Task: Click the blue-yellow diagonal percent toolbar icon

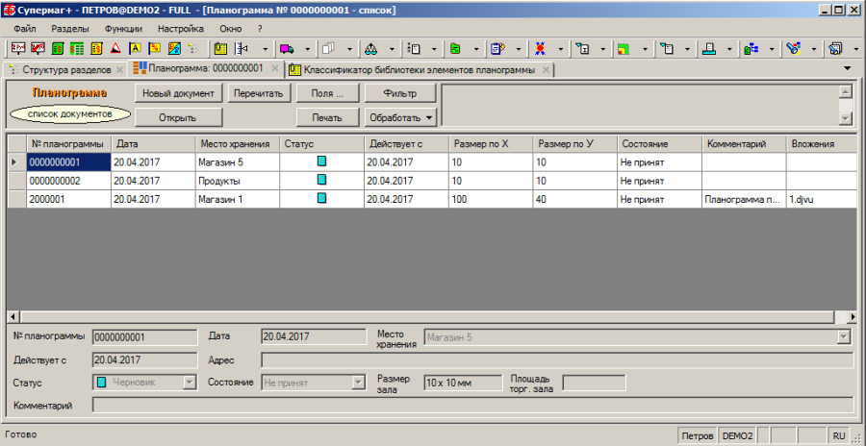Action: click(173, 49)
